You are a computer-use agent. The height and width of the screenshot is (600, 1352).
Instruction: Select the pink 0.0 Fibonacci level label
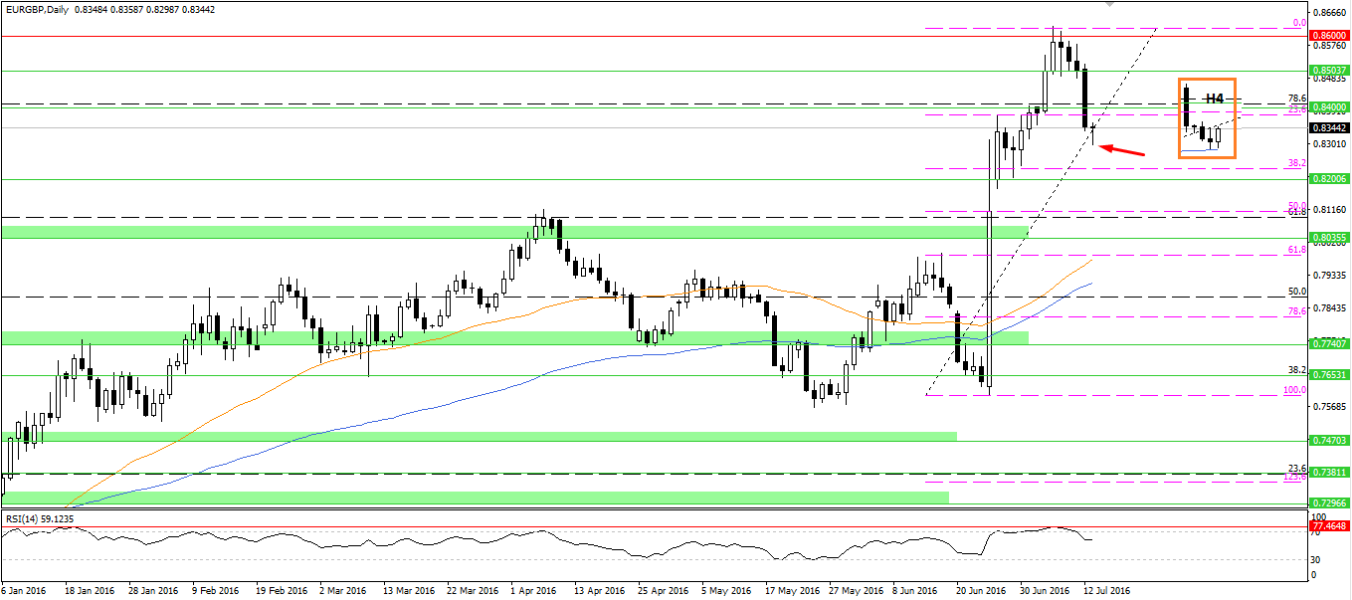tap(1298, 23)
